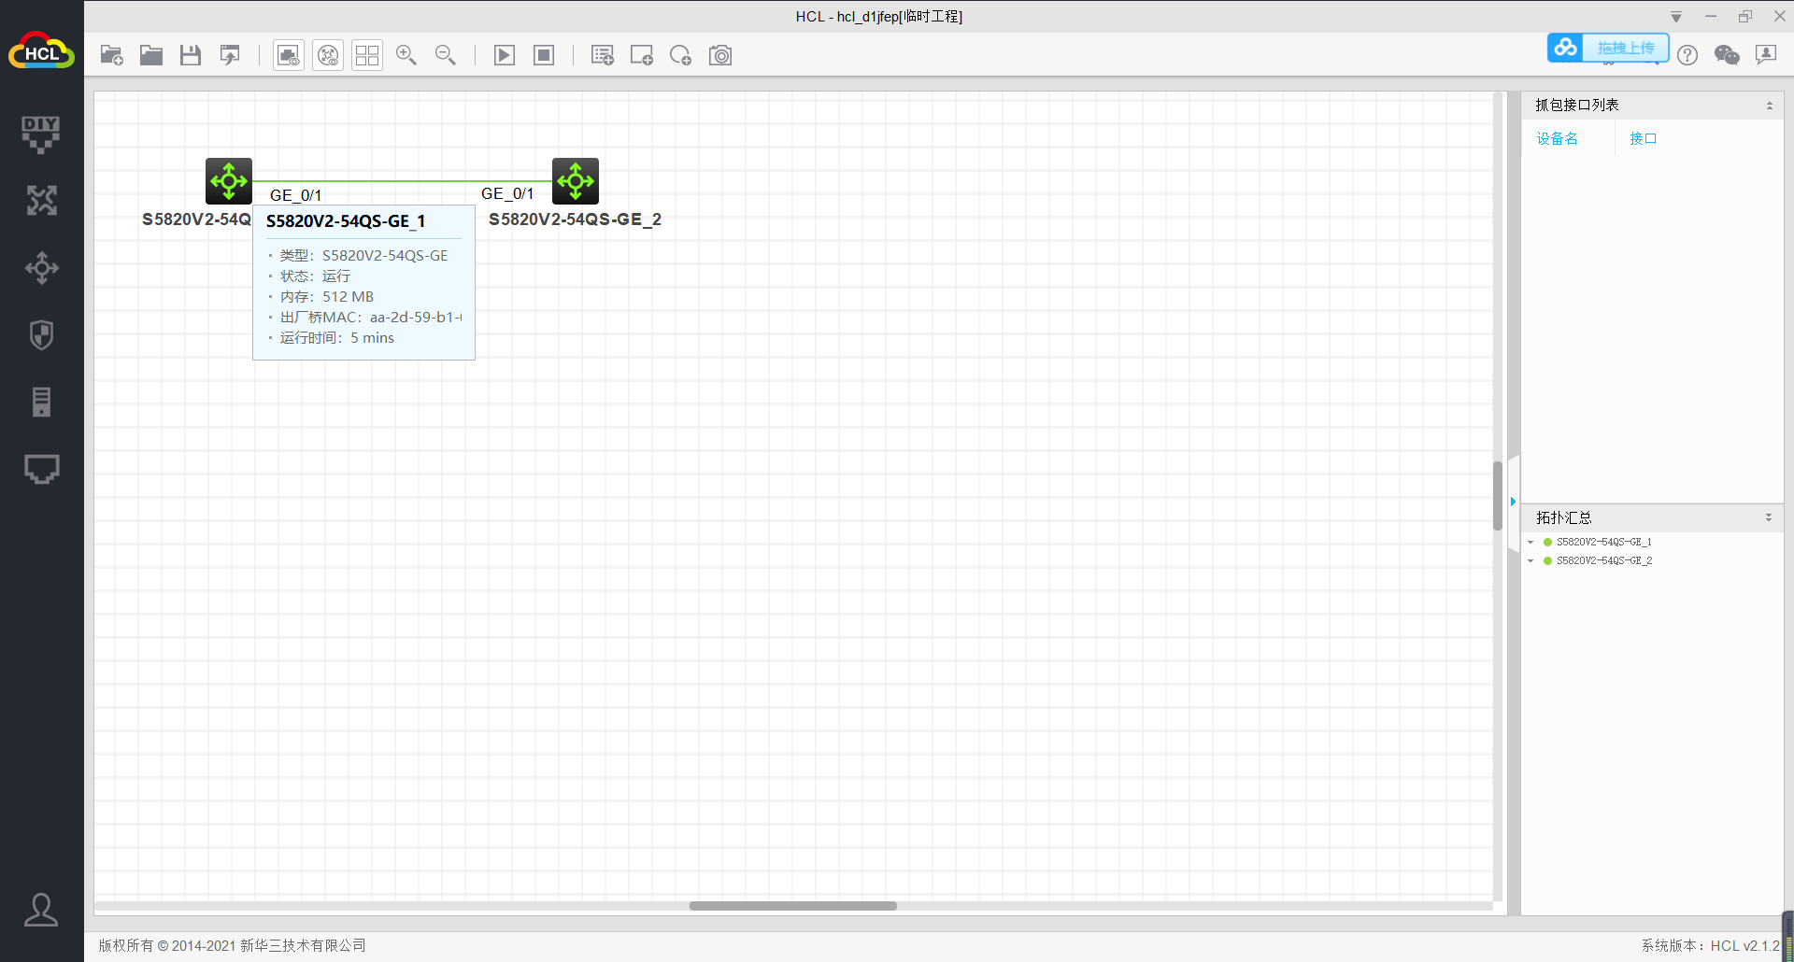Minimize the HCL window
This screenshot has height=962, width=1794.
click(1711, 17)
